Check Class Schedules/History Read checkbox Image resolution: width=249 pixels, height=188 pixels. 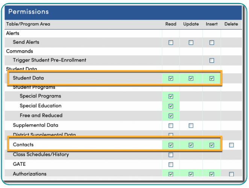pos(171,155)
